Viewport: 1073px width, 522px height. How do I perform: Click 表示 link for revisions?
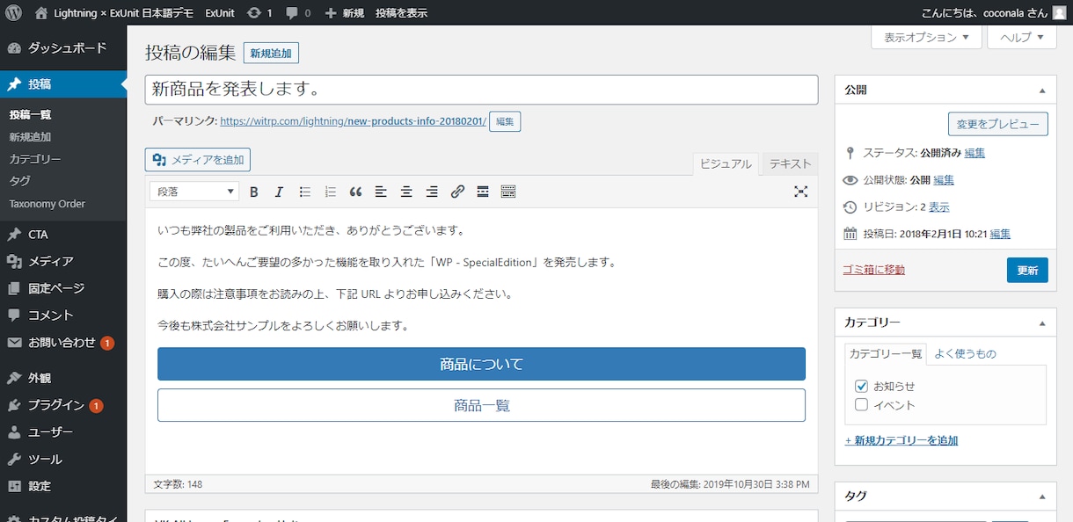(x=938, y=207)
